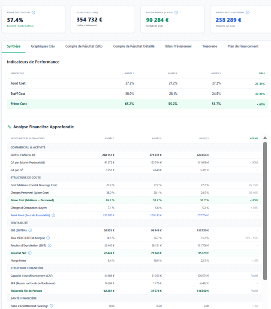Click the pulse icon by Analyse Financière

(9, 127)
